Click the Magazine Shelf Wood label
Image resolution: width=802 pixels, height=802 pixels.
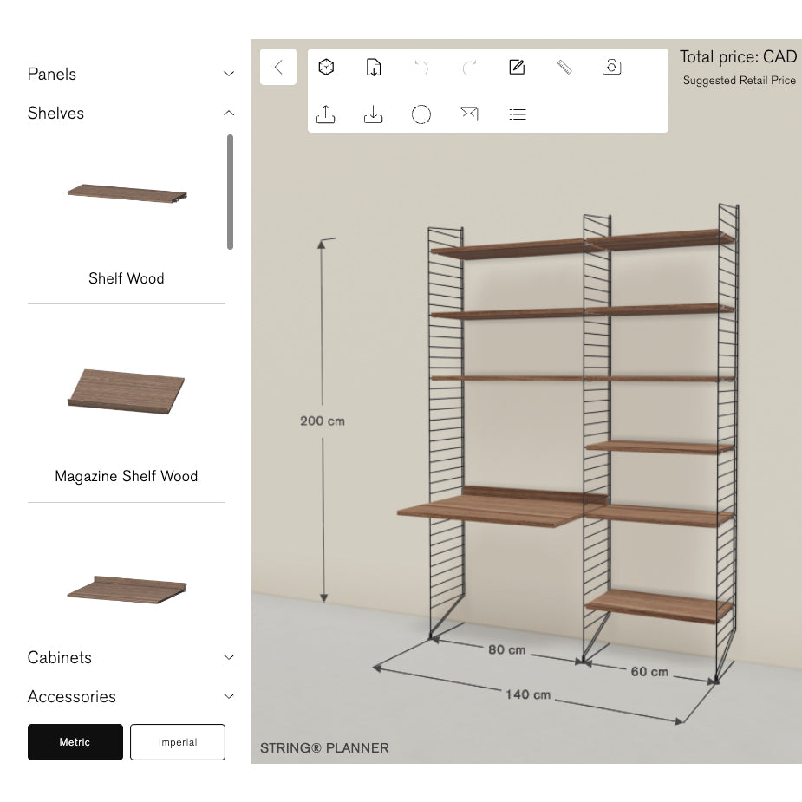click(127, 476)
